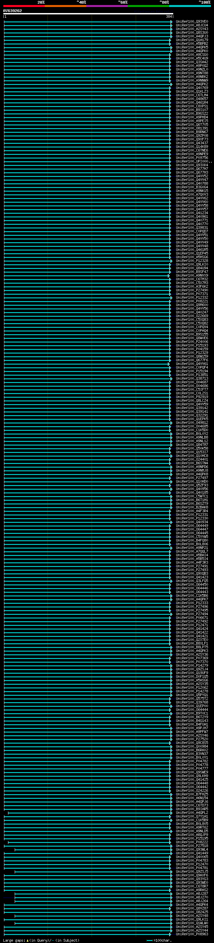The width and height of the screenshot is (214, 943).
Task: Click hit label UniRef100_Q5ZF93
Action: pos(192,485)
